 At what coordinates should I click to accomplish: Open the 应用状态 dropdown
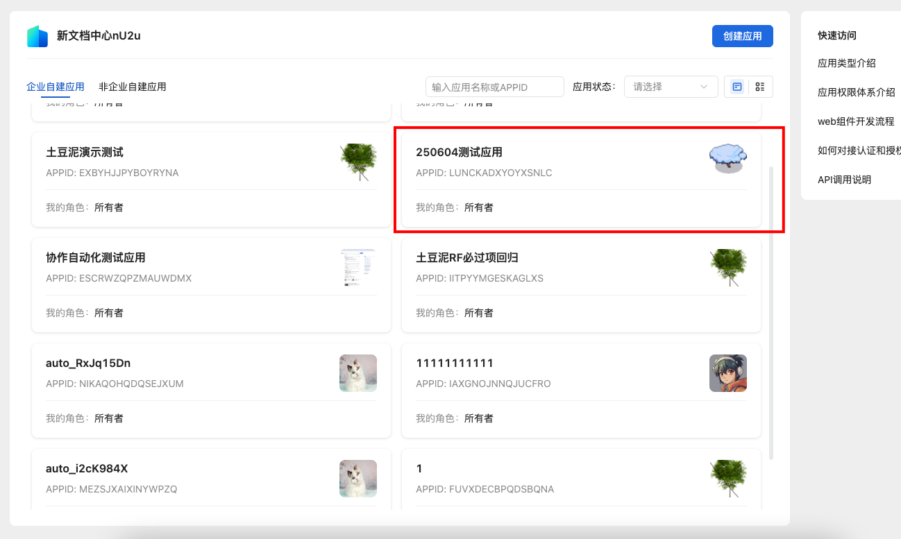point(671,87)
